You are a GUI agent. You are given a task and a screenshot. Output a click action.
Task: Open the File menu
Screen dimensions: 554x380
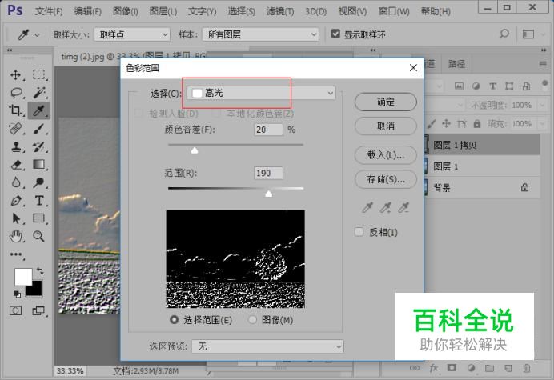(x=49, y=11)
